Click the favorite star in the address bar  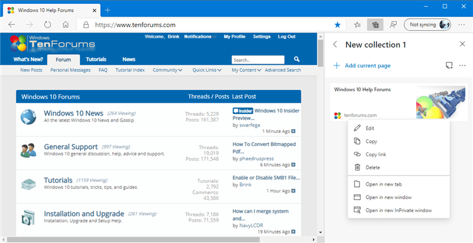click(337, 25)
